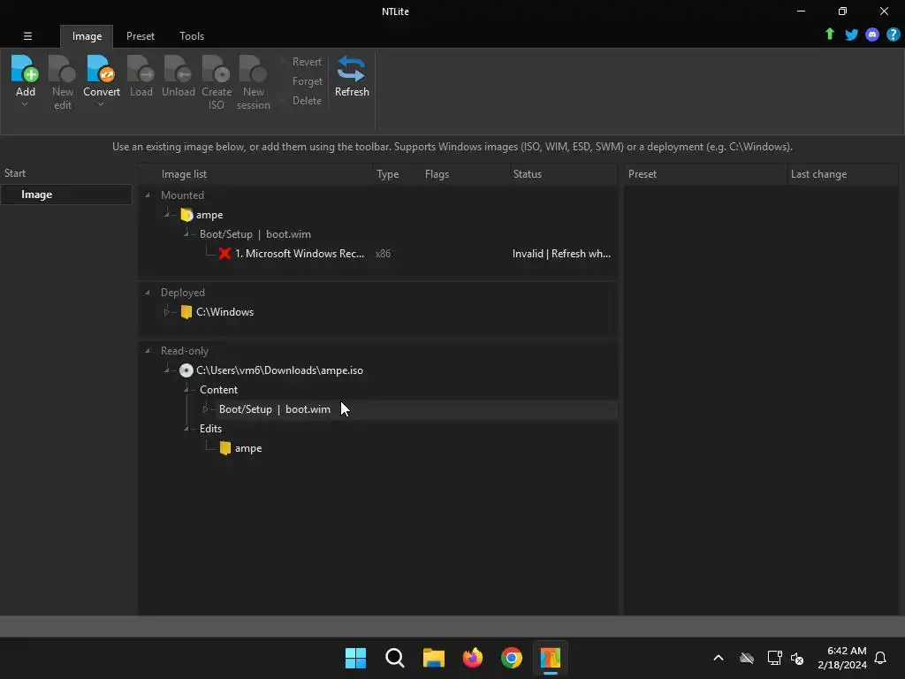Collapse the Deployed group
This screenshot has width=905, height=679.
click(x=148, y=293)
